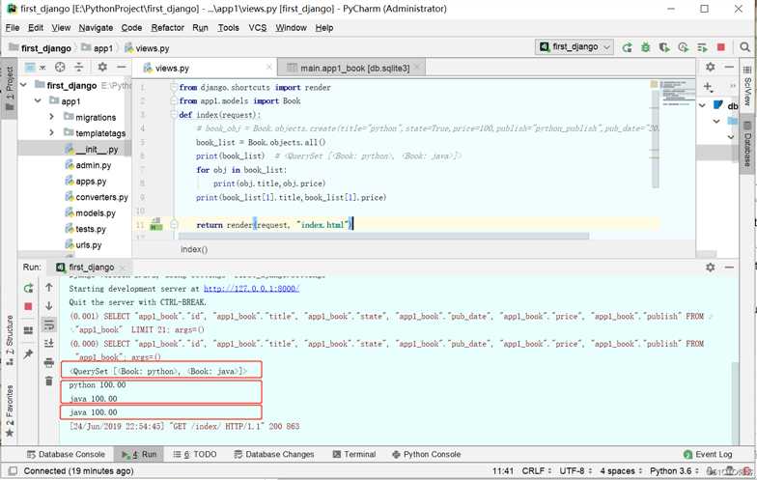Start debugging with the bug icon
This screenshot has height=480, width=757.
point(645,47)
